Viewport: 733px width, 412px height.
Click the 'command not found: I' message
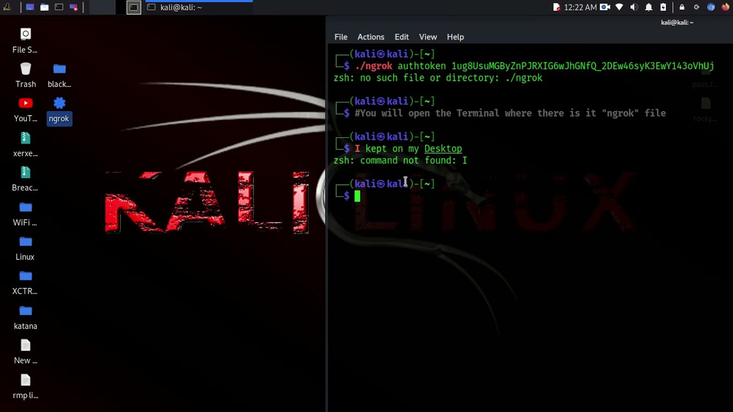point(400,161)
